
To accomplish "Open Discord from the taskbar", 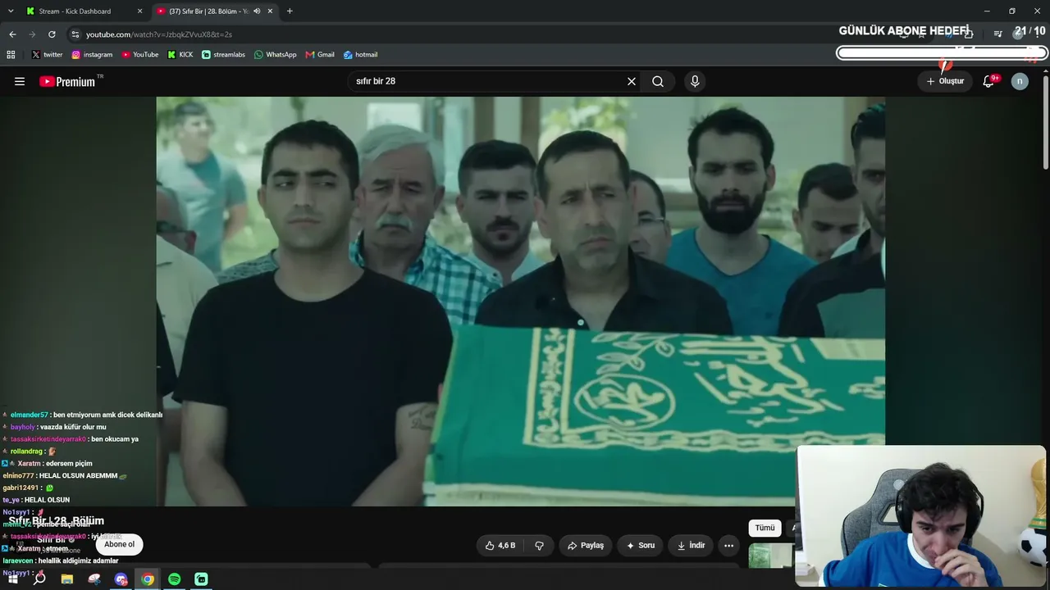I will (x=121, y=579).
